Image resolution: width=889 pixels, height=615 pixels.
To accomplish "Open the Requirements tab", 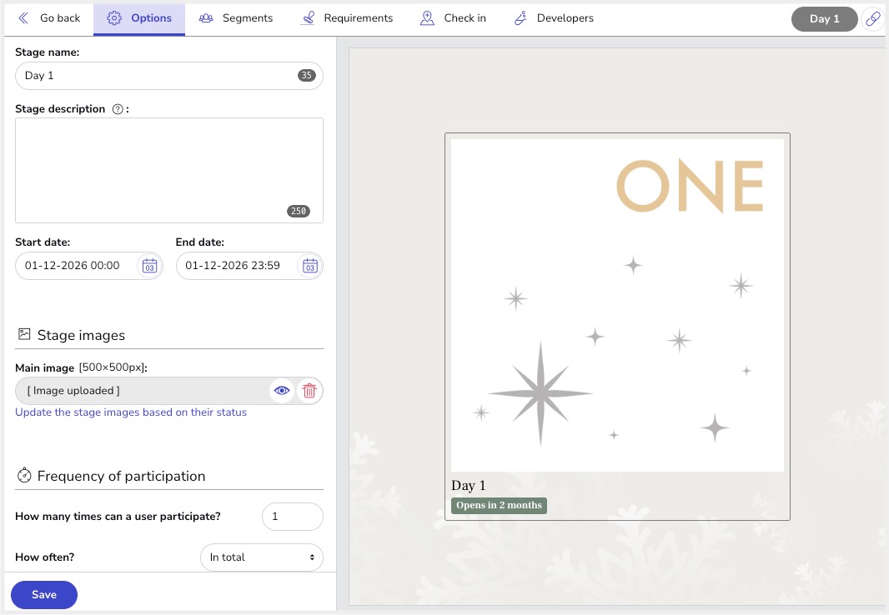I will (x=347, y=18).
